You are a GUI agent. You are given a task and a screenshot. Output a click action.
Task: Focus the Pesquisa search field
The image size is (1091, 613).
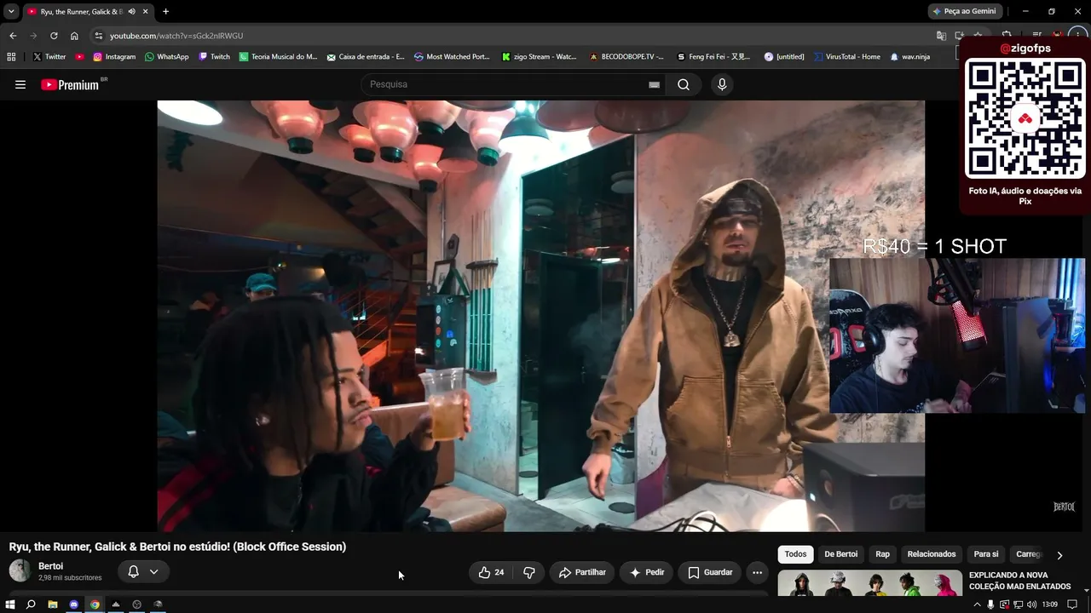click(503, 84)
